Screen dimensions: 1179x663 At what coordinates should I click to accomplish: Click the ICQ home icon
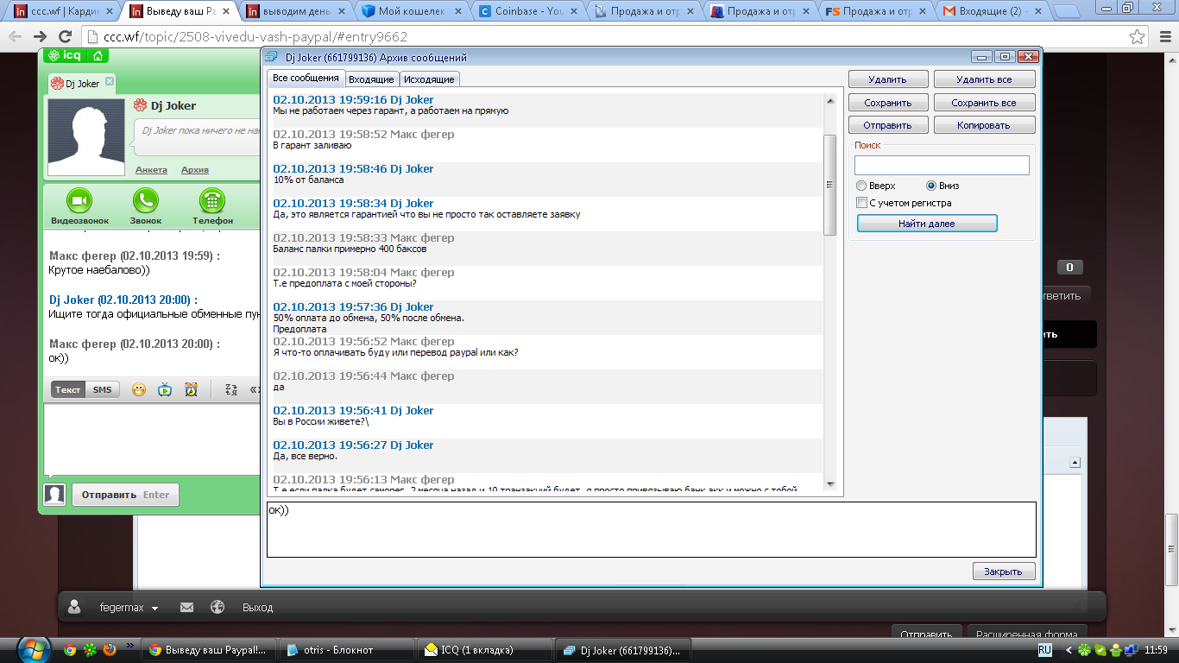click(98, 56)
